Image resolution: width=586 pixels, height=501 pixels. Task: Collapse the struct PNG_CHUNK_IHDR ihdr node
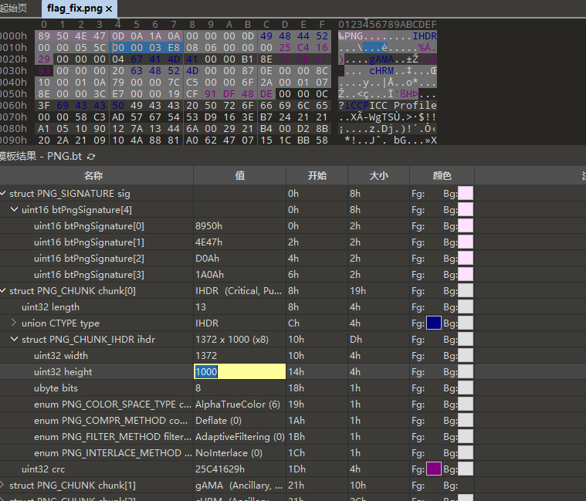15,340
